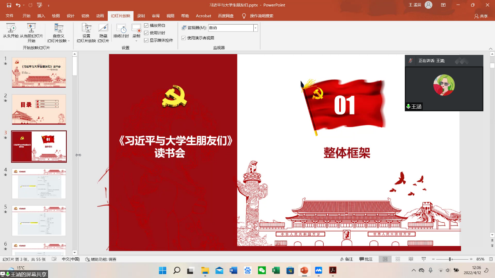Start slideshow from current slide (从当前幻灯片开始)
This screenshot has width=495, height=278.
point(31,33)
